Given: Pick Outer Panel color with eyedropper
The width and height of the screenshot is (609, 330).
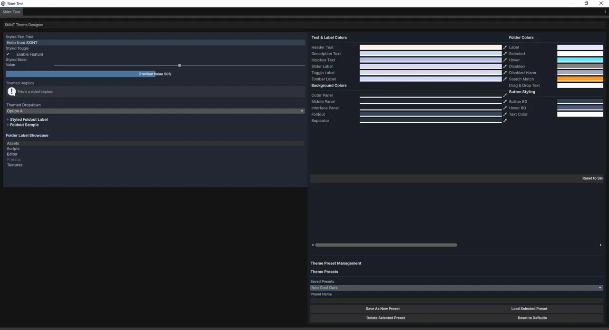Looking at the screenshot, I should coord(505,95).
